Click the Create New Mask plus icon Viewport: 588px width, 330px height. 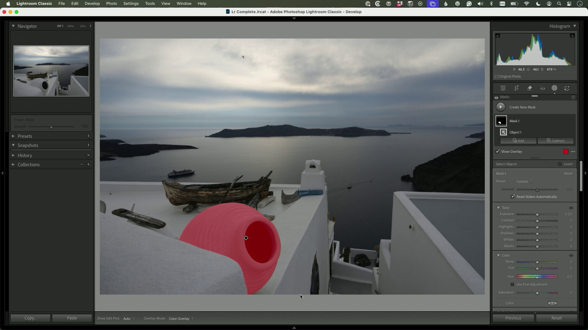pyautogui.click(x=501, y=107)
